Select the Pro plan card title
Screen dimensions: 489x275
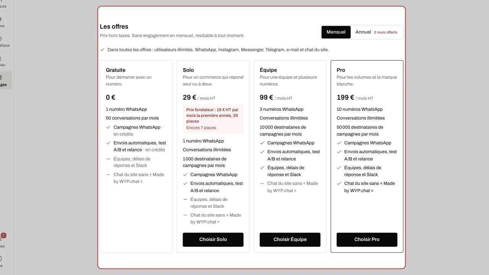341,70
